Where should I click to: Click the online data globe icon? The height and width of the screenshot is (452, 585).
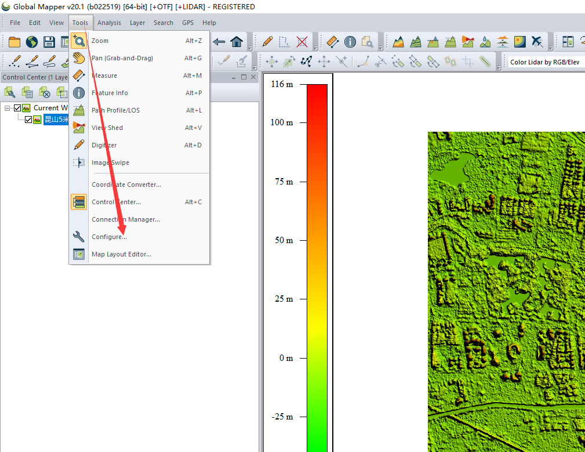[x=32, y=42]
